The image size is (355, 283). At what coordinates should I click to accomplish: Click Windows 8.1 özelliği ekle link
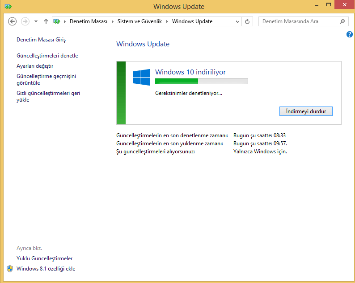point(46,269)
